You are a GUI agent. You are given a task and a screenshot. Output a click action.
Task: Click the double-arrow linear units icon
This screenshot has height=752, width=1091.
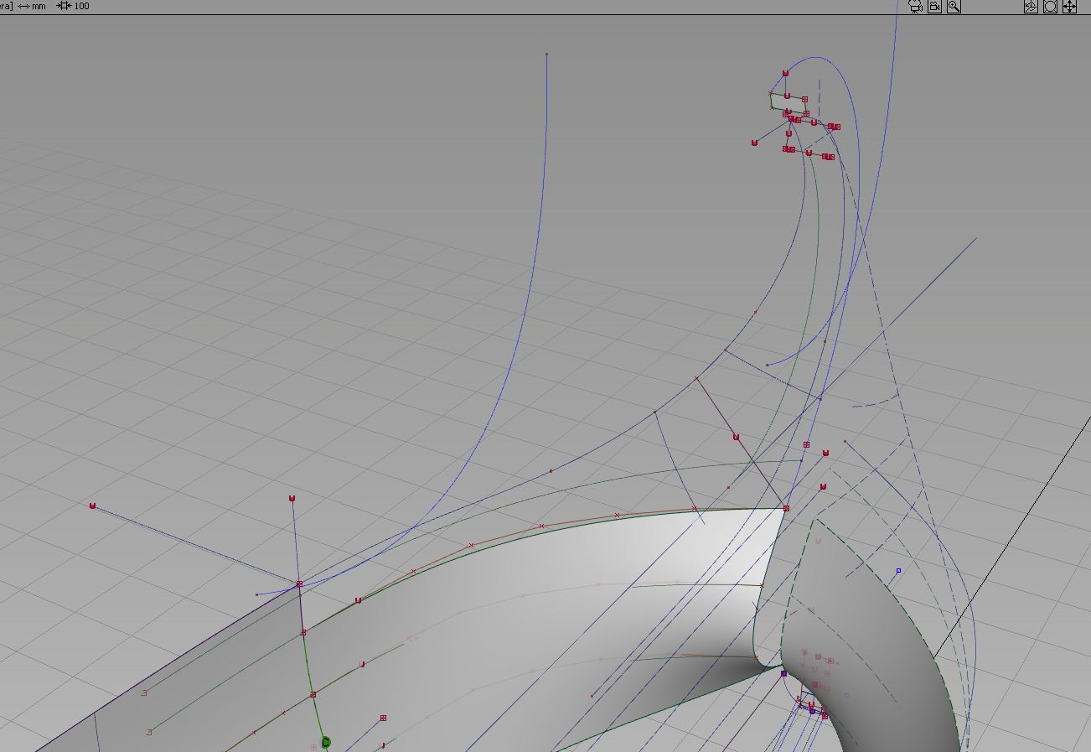pyautogui.click(x=23, y=6)
